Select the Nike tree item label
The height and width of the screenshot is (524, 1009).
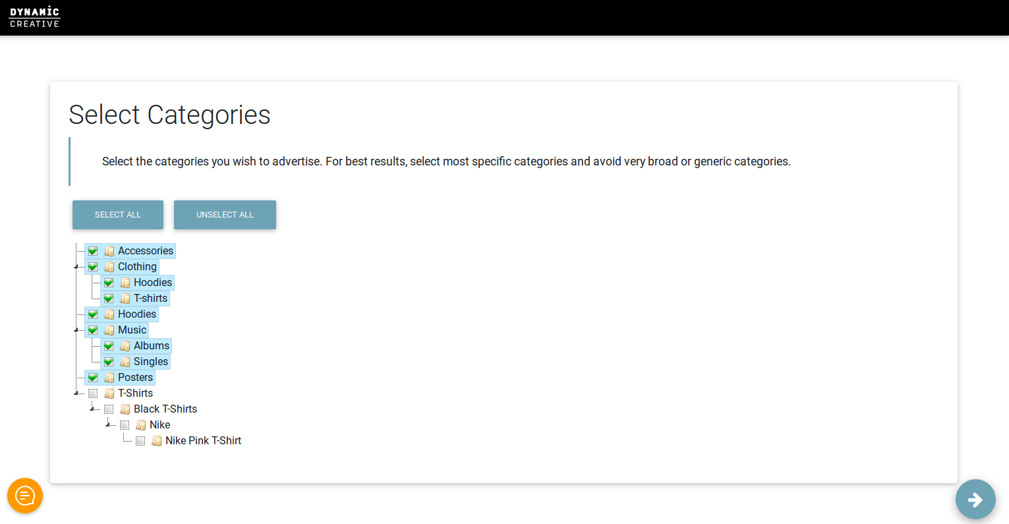coord(160,425)
